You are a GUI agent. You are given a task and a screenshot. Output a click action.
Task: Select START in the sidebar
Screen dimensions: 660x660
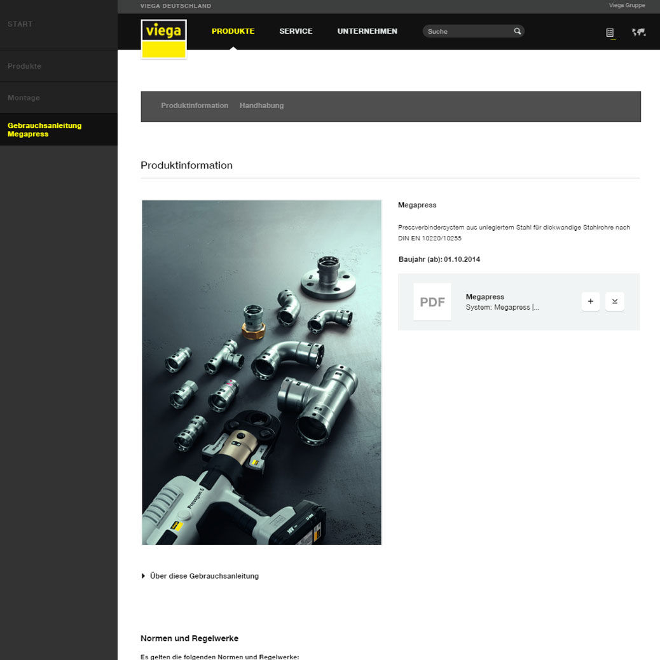[x=59, y=24]
